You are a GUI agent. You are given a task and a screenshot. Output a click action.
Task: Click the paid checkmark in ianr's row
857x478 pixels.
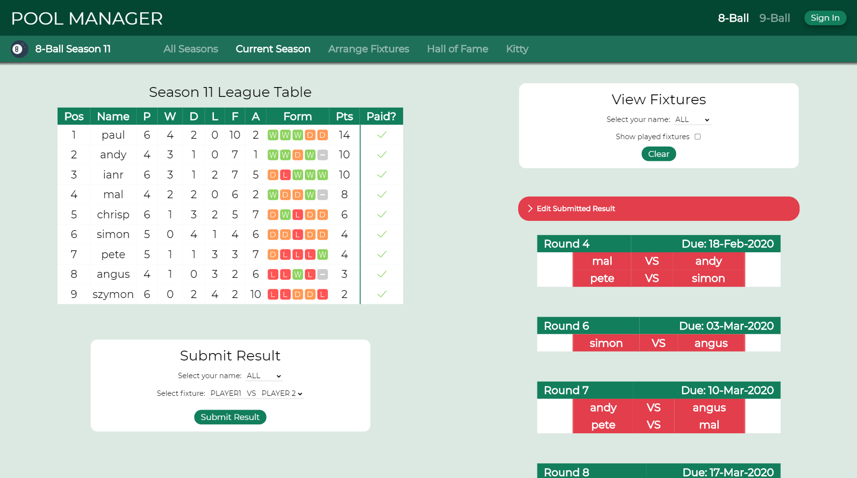[382, 175]
